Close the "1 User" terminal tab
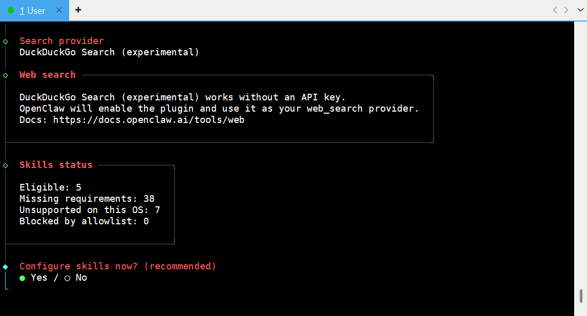 (x=59, y=10)
